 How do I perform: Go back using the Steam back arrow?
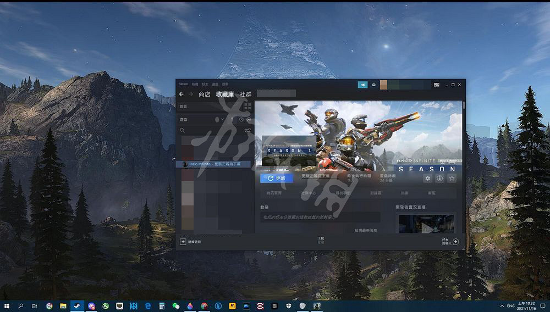coord(182,94)
